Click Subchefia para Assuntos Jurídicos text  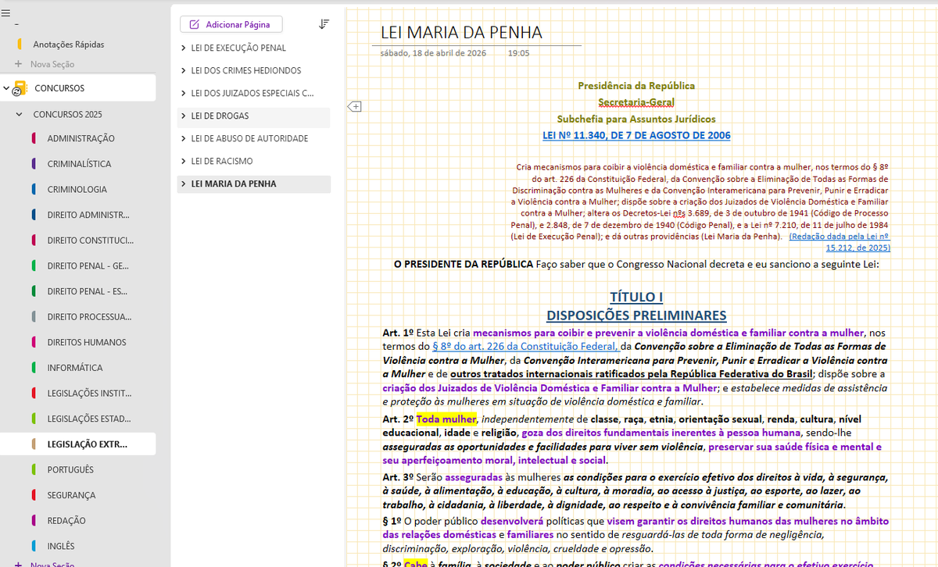(636, 119)
